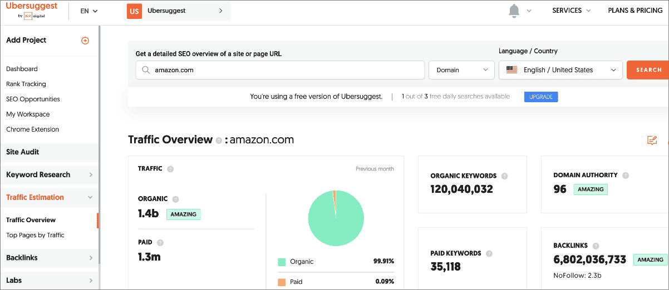Open the Ubersuggest project selector
Image resolution: width=669 pixels, height=290 pixels.
click(177, 11)
